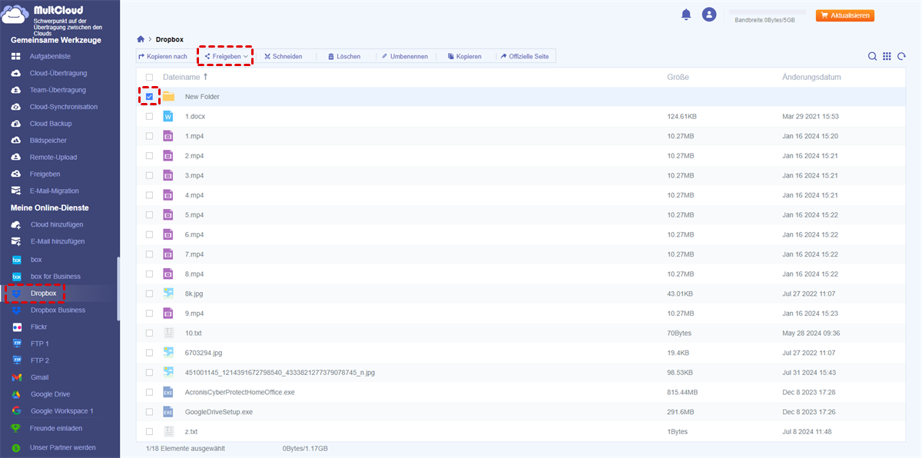Open Offizielle Seite from the toolbar
This screenshot has width=922, height=458.
pos(524,56)
